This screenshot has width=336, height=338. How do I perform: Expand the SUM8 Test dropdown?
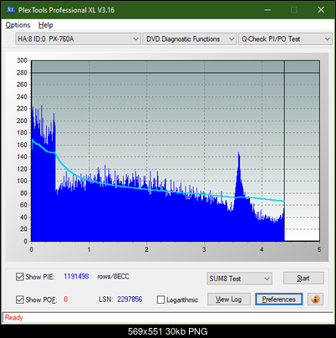[240, 279]
